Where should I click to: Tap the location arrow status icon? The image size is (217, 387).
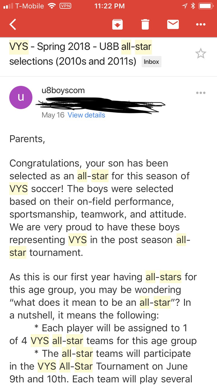184,6
